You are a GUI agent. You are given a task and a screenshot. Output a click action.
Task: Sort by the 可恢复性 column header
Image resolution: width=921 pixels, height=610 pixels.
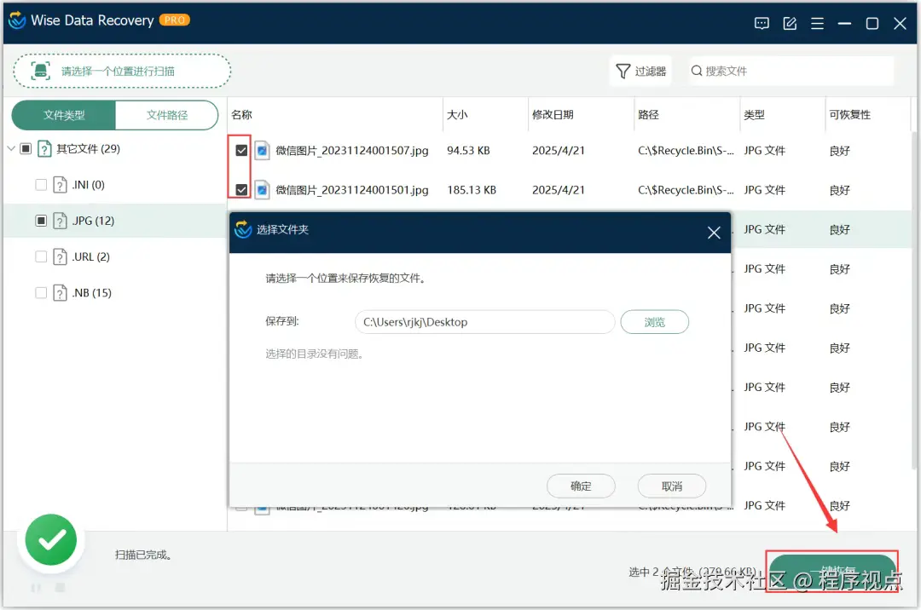pos(849,114)
